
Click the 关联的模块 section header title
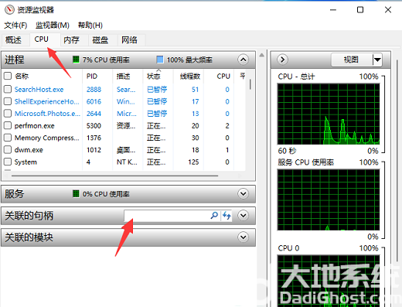tap(29, 237)
